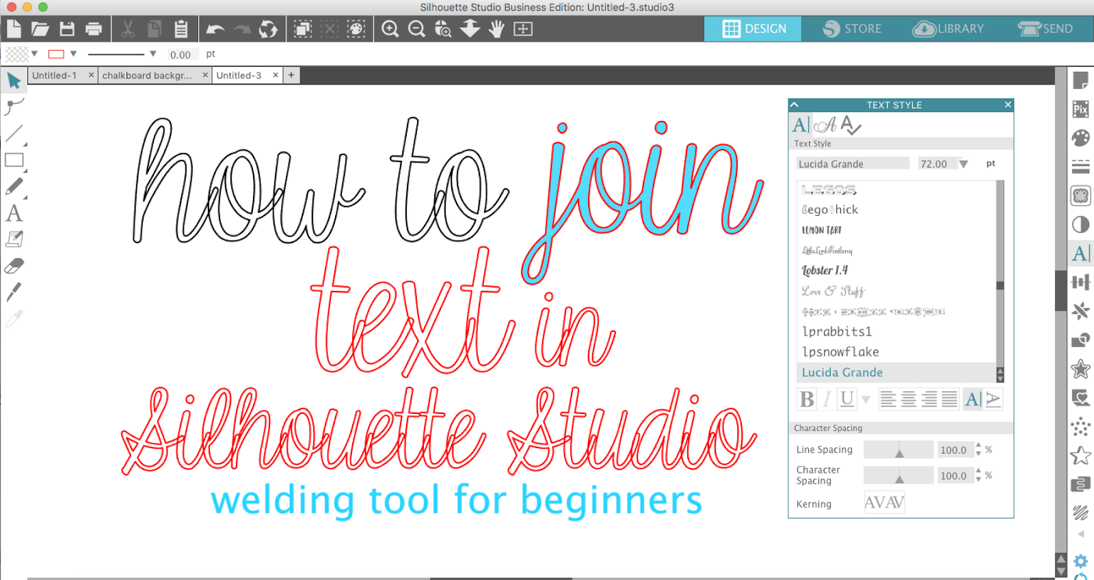Screen dimensions: 1094x580
Task: Open the line color dropdown arrow
Action: coord(73,54)
